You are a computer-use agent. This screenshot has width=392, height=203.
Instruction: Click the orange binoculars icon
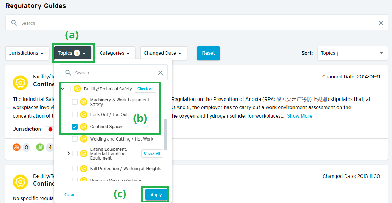point(17,147)
